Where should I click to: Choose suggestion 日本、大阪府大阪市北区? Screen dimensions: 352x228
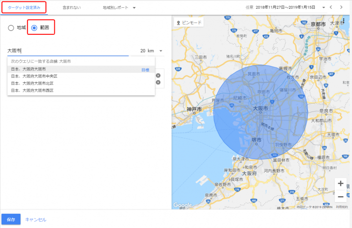(x=81, y=83)
